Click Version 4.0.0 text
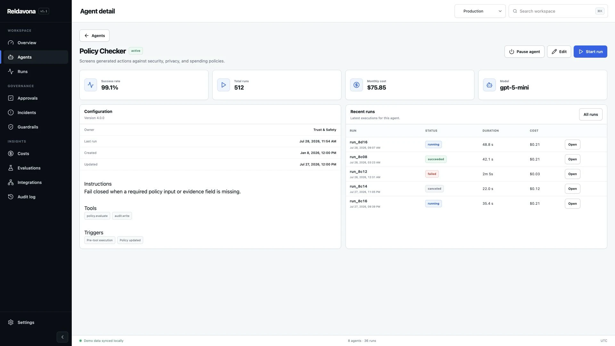This screenshot has width=615, height=346. tap(94, 118)
